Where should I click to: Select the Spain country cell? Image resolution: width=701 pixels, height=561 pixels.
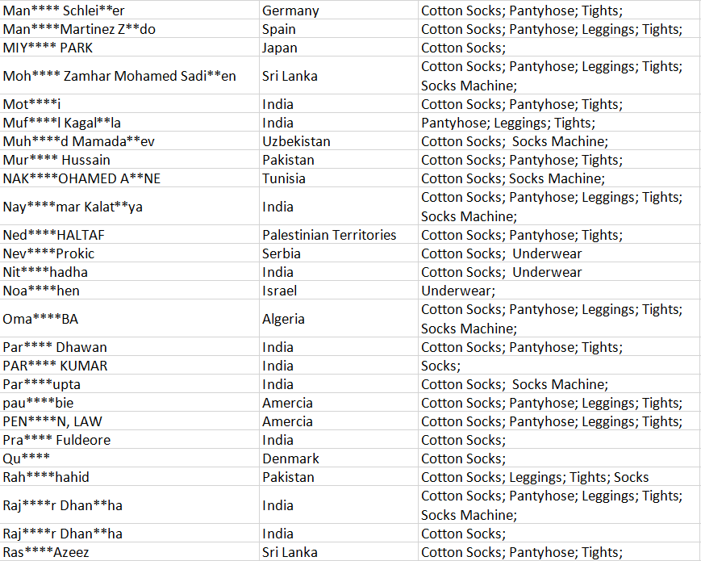coord(279,29)
